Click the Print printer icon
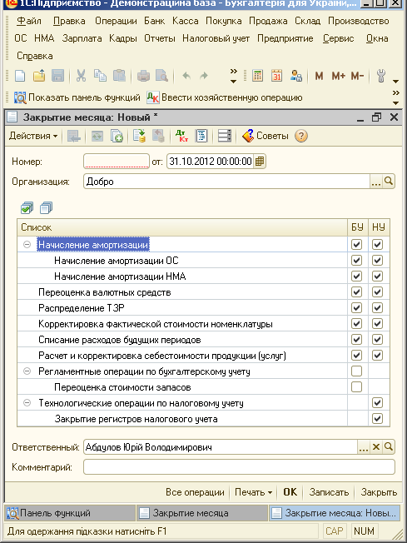The width and height of the screenshot is (407, 543). click(x=143, y=76)
